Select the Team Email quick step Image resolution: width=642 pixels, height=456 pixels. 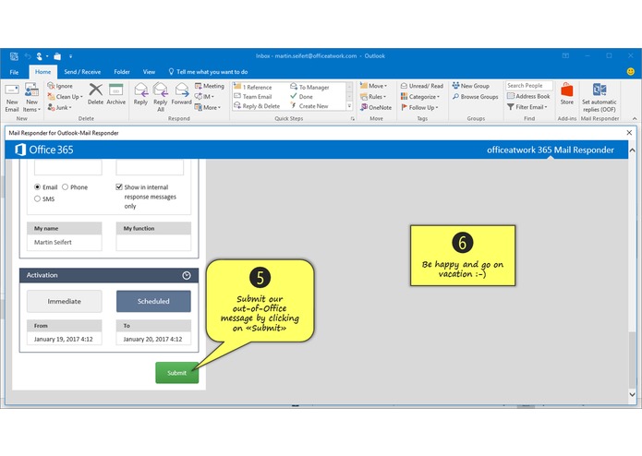coord(253,97)
